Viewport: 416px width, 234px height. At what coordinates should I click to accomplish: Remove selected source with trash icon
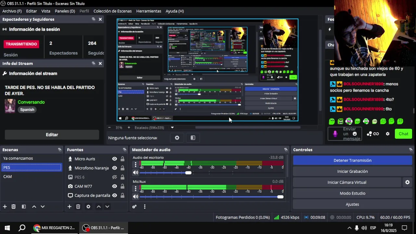(78, 206)
